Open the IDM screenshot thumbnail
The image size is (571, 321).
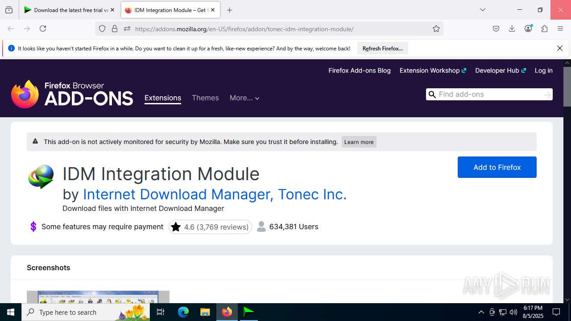tap(98, 297)
